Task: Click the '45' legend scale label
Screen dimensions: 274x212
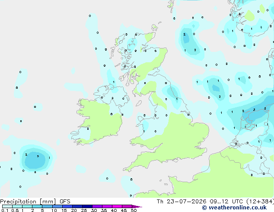Action: [x=124, y=210]
